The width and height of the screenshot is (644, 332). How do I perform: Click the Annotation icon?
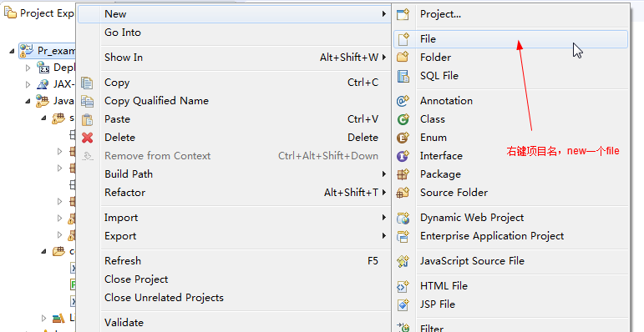click(403, 101)
